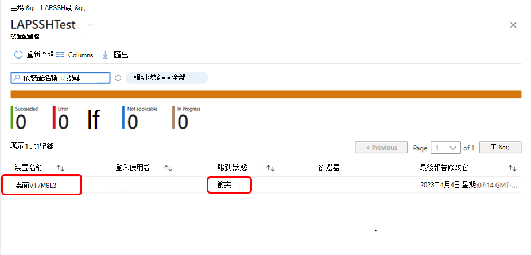531x255 pixels.
Task: Focus the 依裝置名稱搜尋 search field
Action: point(60,78)
